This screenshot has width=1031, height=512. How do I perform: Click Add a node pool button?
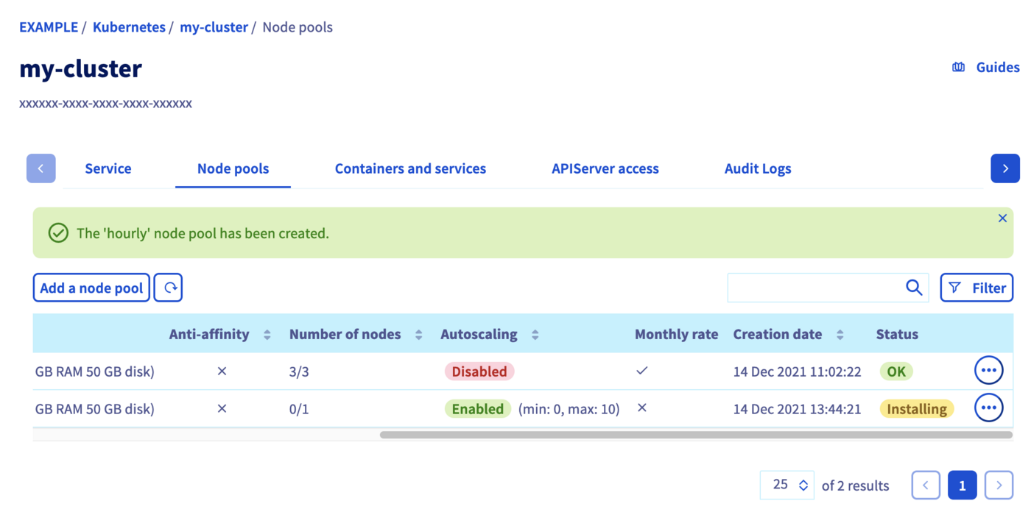tap(91, 288)
